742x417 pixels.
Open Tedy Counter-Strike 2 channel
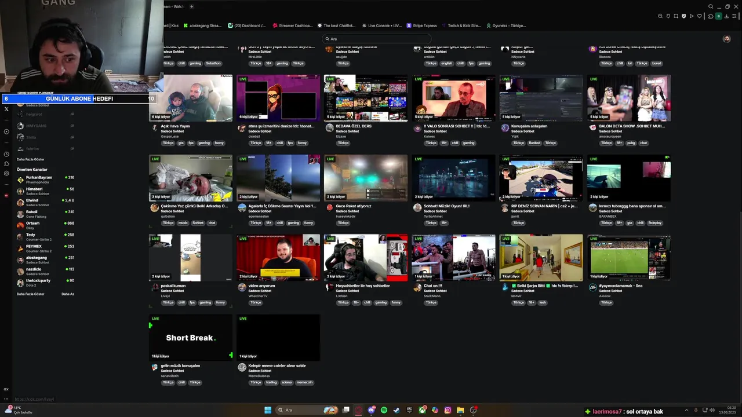(x=46, y=237)
